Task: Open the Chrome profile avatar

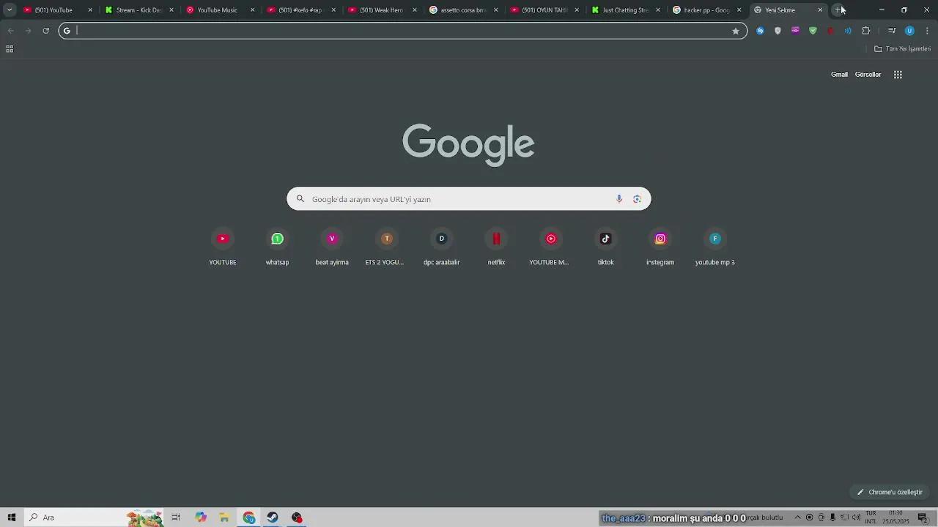Action: coord(909,31)
